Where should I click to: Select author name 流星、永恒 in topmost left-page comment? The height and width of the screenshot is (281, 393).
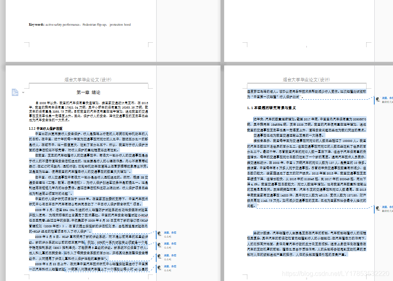[170, 233]
